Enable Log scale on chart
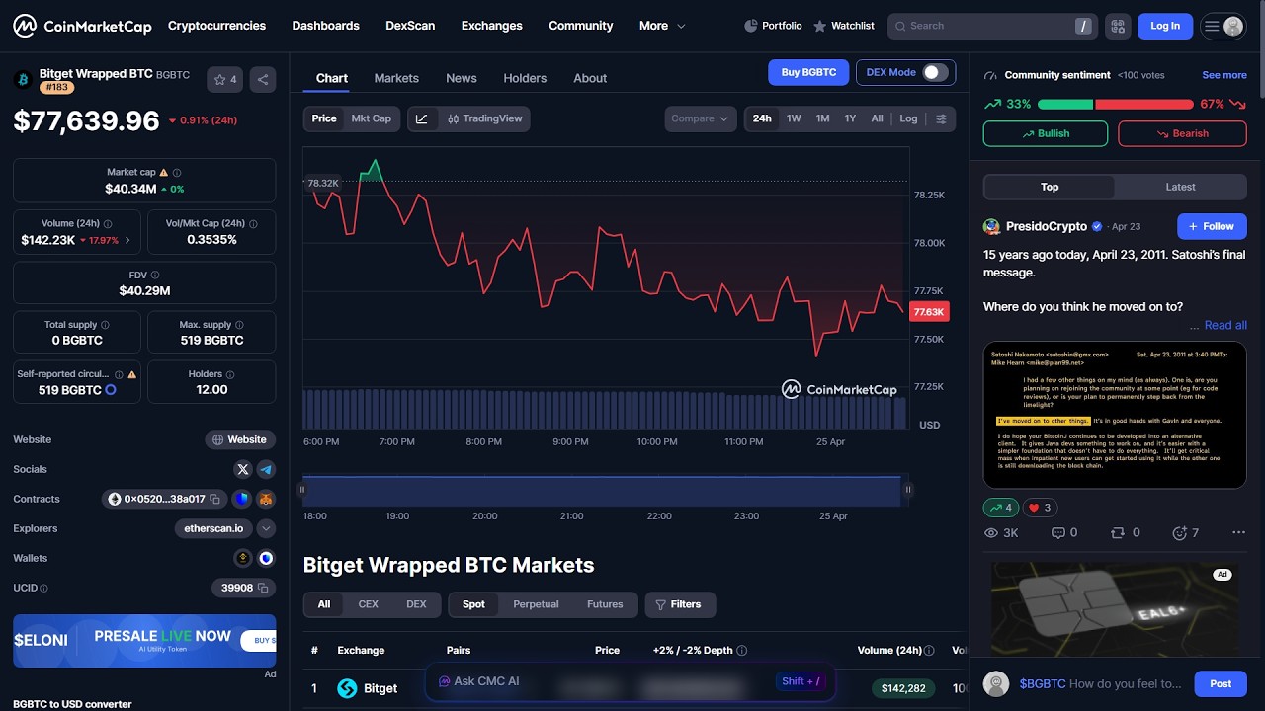The height and width of the screenshot is (711, 1265). coord(908,118)
